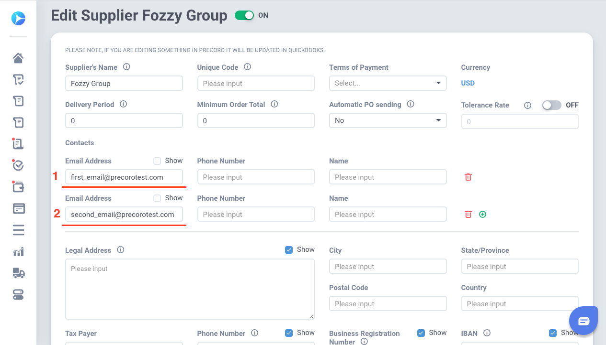This screenshot has width=606, height=345.
Task: Open the chat support widget
Action: [583, 321]
